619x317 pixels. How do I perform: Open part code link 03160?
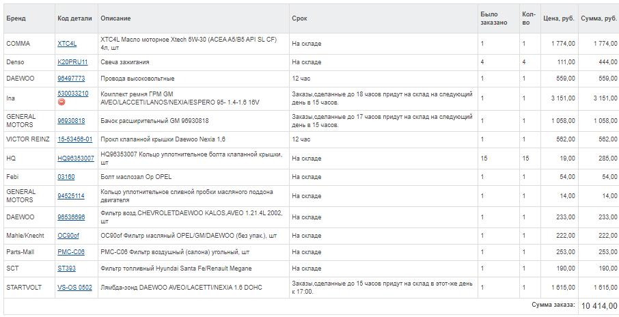click(66, 177)
